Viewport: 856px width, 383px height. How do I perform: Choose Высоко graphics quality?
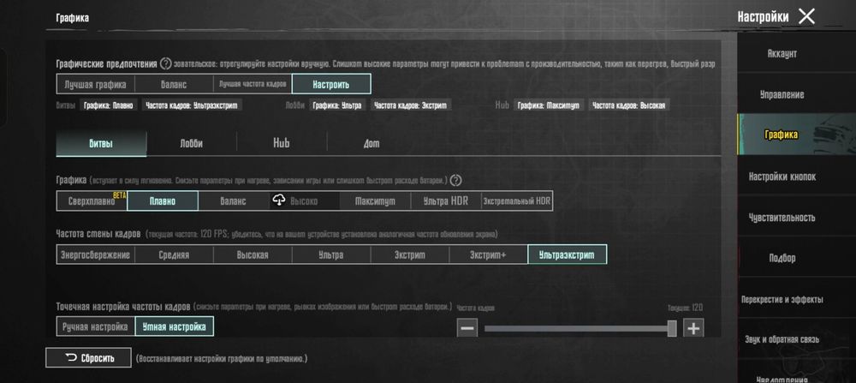click(x=304, y=201)
